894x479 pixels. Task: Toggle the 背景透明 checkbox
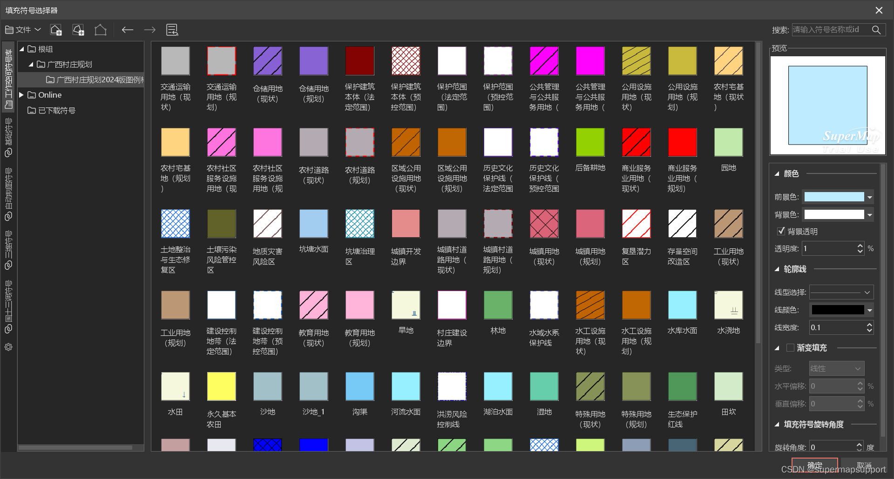pyautogui.click(x=781, y=231)
